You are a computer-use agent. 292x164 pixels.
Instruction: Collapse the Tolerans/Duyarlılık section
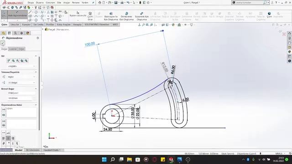[x=36, y=72]
